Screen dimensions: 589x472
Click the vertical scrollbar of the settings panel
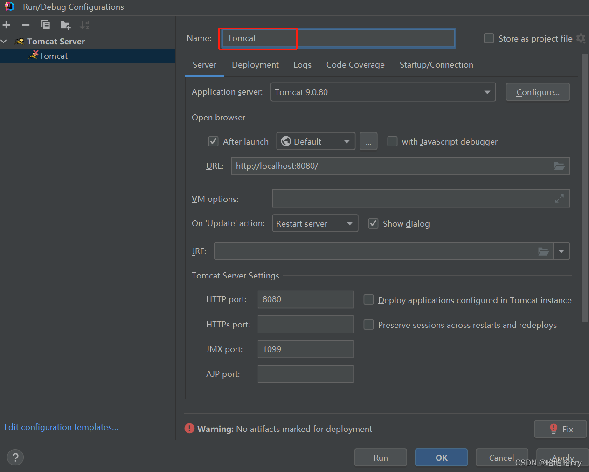coord(584,188)
